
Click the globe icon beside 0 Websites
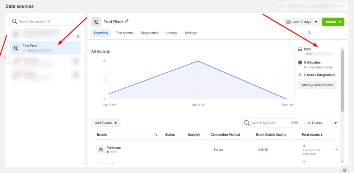pyautogui.click(x=300, y=63)
